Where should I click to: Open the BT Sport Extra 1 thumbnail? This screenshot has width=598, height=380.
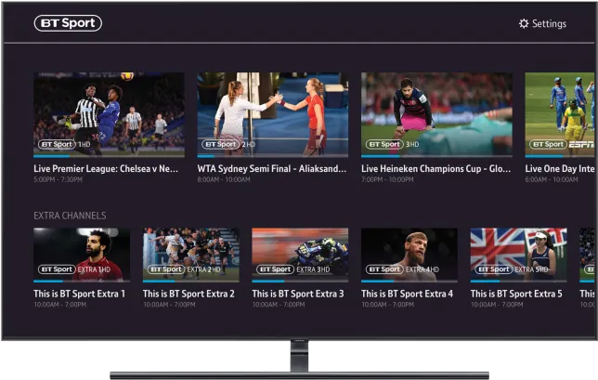[x=82, y=255]
